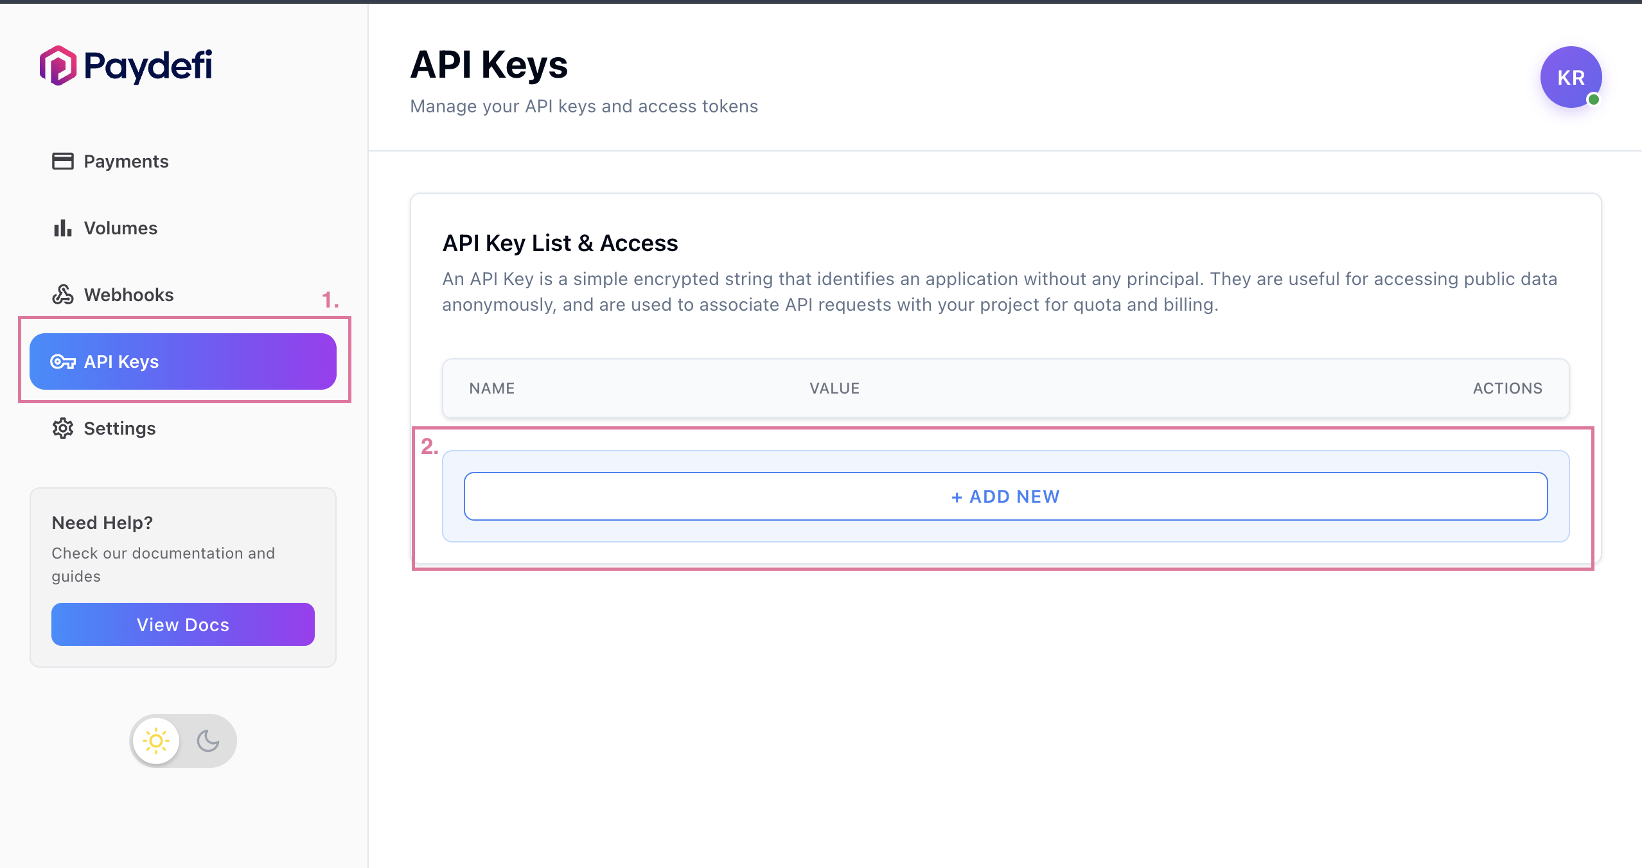Click the Paydefi logo icon
The image size is (1642, 868).
click(57, 65)
